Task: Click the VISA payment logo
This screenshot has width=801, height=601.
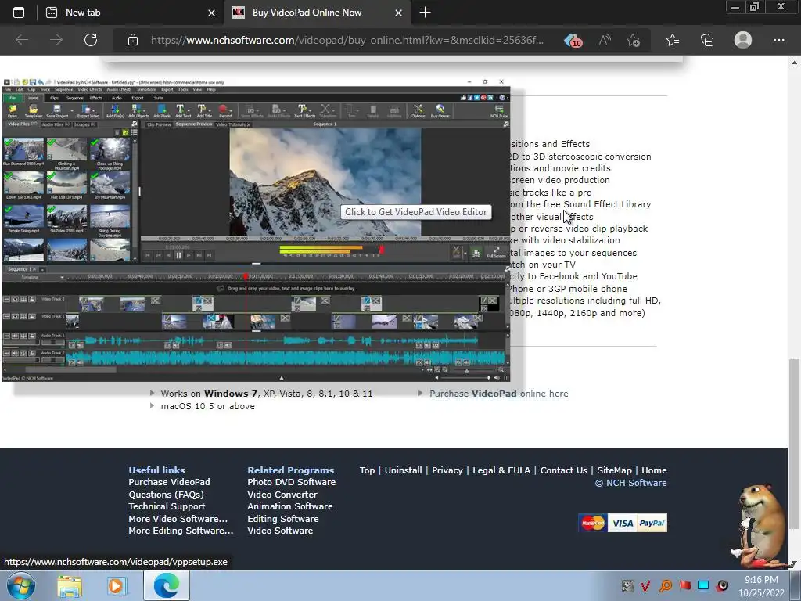Action: (x=622, y=523)
